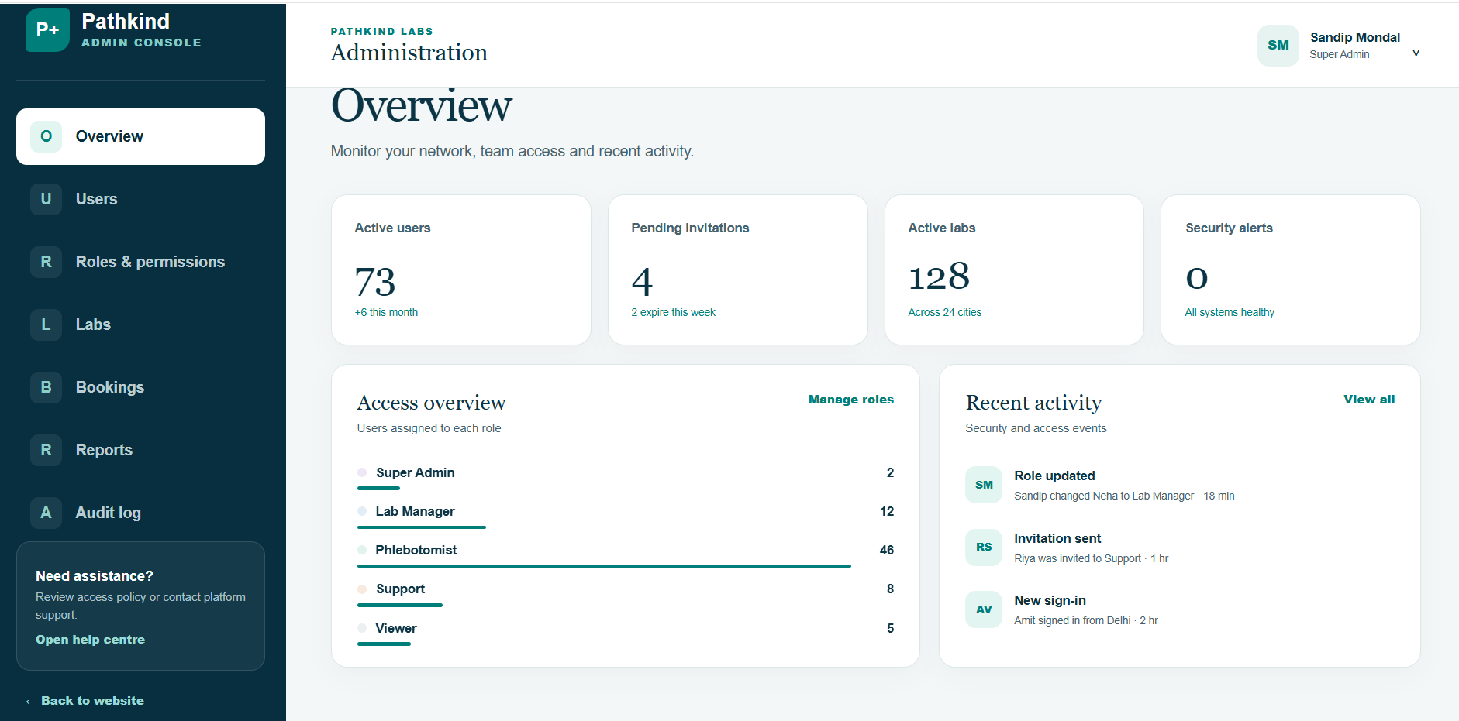This screenshot has width=1459, height=721.
Task: Click the Phlebotomist count 46
Action: click(887, 550)
